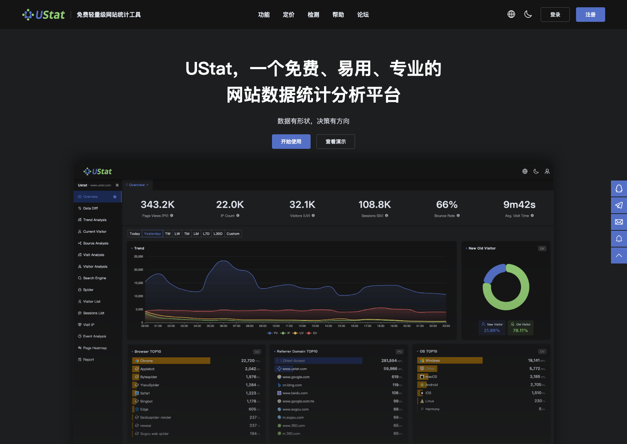Image resolution: width=627 pixels, height=444 pixels.
Task: Open Search Engine in the sidebar
Action: pos(97,278)
